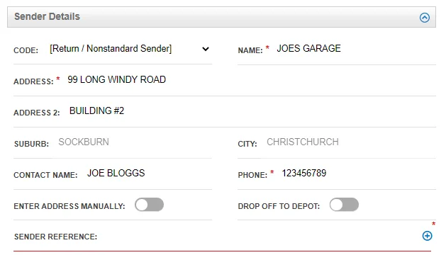Select the Address 2 field with BUILDING #2
Screen dimensions: 446x255
tap(252, 111)
